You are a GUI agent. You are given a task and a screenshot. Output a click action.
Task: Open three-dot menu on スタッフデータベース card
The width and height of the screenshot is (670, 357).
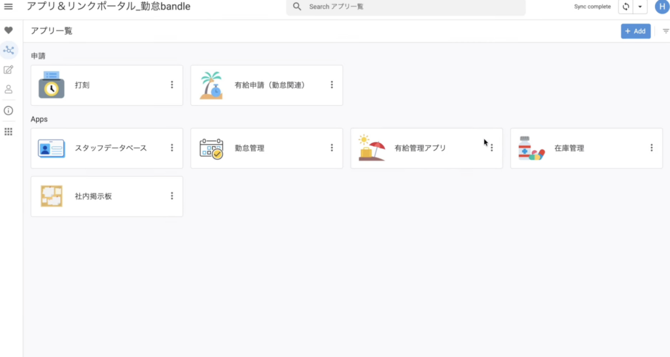click(x=172, y=148)
